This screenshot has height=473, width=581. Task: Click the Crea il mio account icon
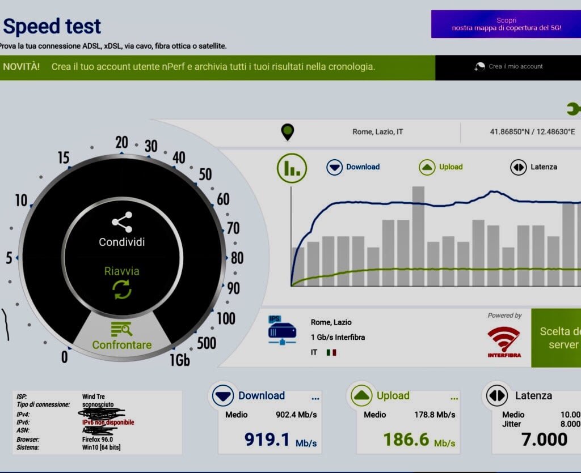click(479, 67)
